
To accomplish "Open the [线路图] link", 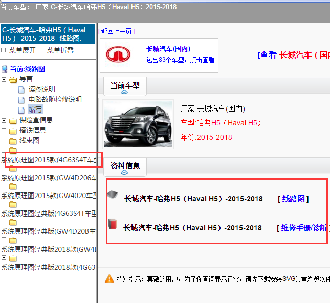I will (293, 199).
